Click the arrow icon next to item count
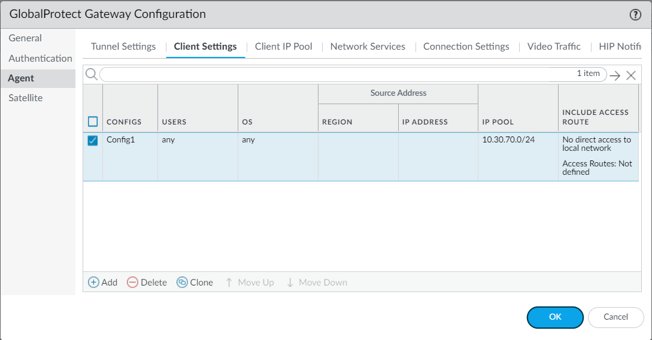652x340 pixels. (x=615, y=75)
